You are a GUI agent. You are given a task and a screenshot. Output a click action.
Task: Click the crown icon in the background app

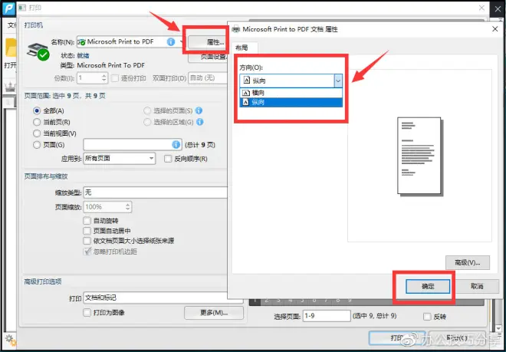[11, 87]
